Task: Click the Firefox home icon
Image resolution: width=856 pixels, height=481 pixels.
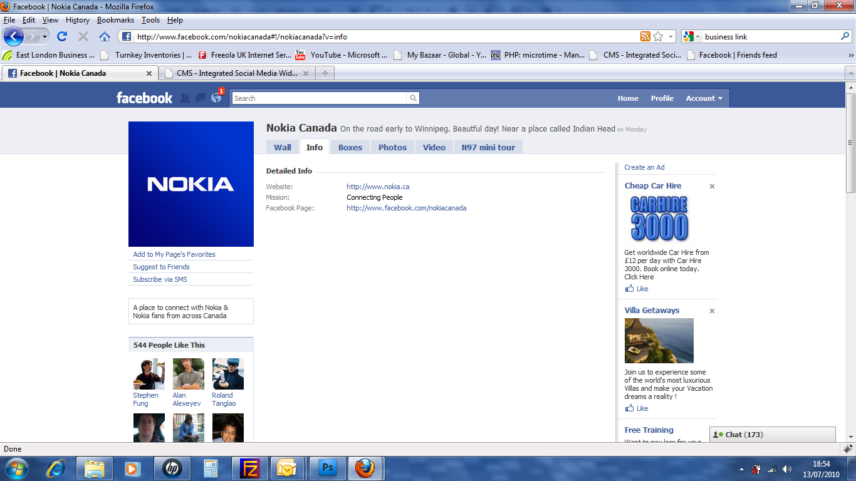Action: pos(105,36)
